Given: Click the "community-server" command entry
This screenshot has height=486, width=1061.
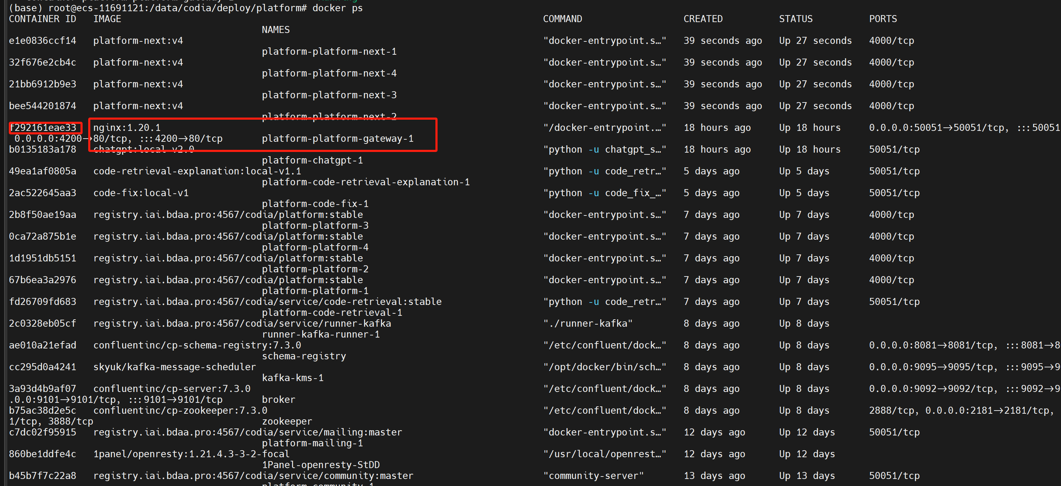Looking at the screenshot, I should pos(593,476).
